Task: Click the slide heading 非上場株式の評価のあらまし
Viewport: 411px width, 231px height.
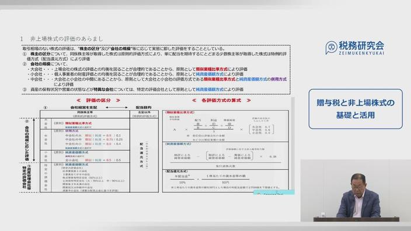Action: coord(67,38)
